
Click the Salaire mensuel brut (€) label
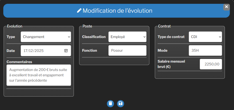171,64
